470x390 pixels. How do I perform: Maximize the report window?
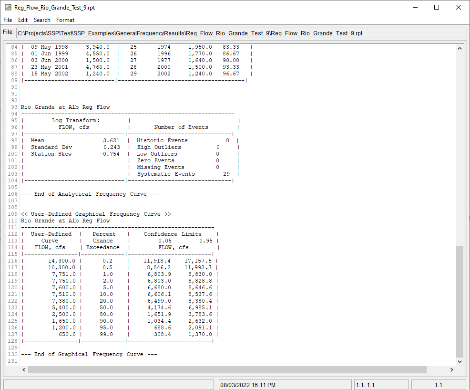pos(437,7)
